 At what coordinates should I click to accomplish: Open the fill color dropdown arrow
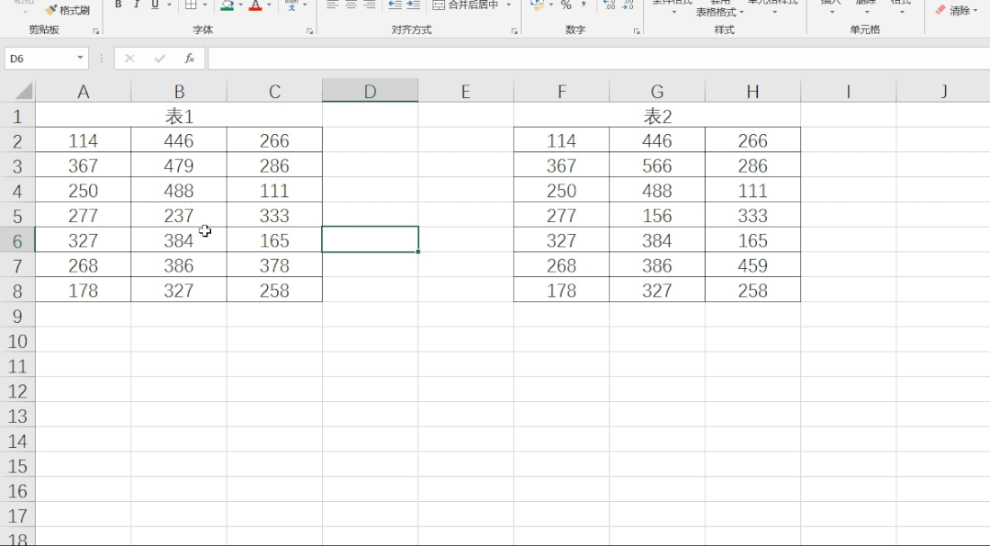[x=240, y=5]
